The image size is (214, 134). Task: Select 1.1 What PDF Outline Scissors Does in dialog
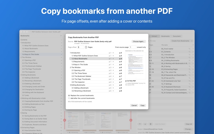pos(96,56)
